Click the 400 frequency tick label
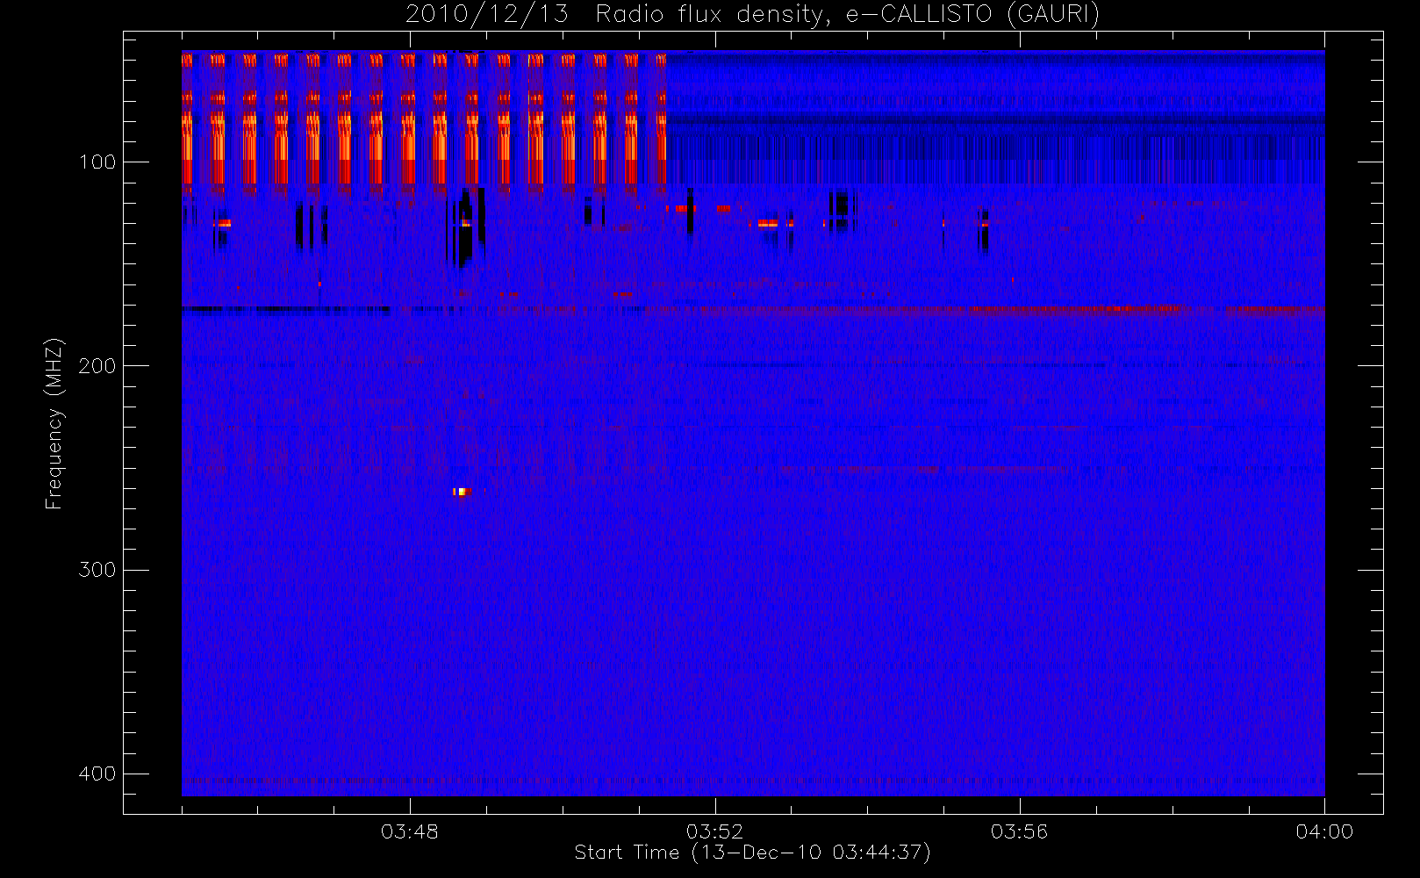The height and width of the screenshot is (878, 1420). coord(97,774)
